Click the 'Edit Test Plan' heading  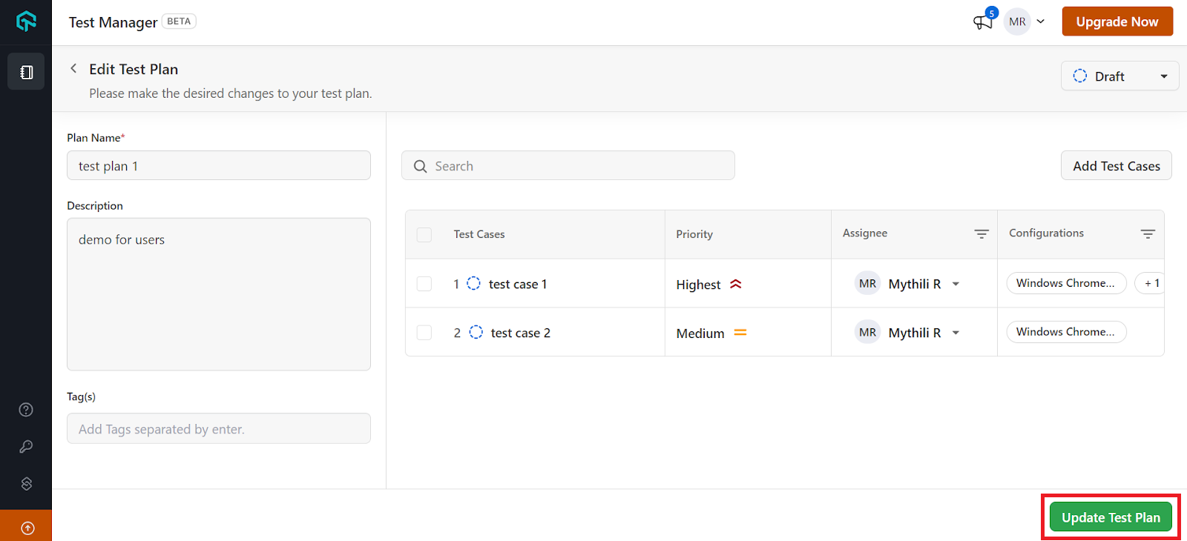(134, 69)
